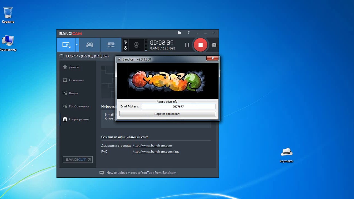Click the gear icon beside Основные
Screen dimensions: 354x199
tap(65, 80)
